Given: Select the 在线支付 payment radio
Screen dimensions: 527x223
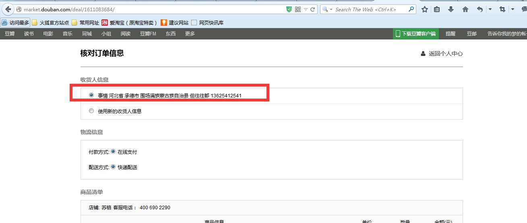Looking at the screenshot, I should tap(113, 151).
